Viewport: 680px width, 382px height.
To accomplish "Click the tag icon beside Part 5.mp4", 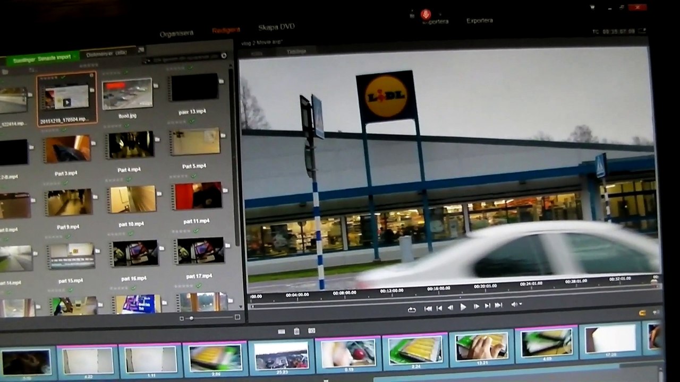I will [x=223, y=135].
